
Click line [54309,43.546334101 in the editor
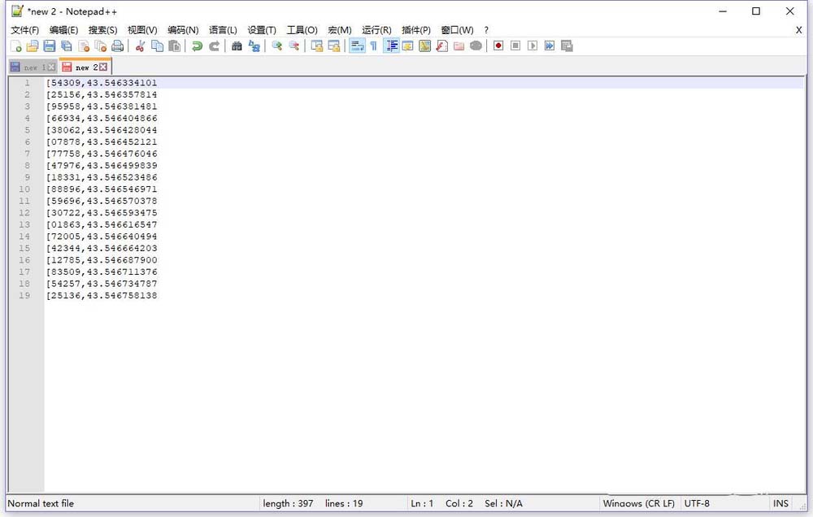click(x=102, y=83)
